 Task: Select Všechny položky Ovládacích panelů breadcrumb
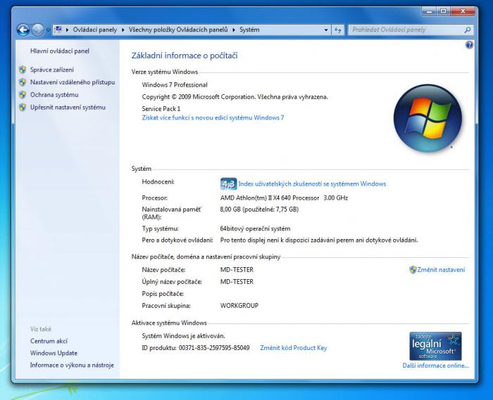[178, 30]
